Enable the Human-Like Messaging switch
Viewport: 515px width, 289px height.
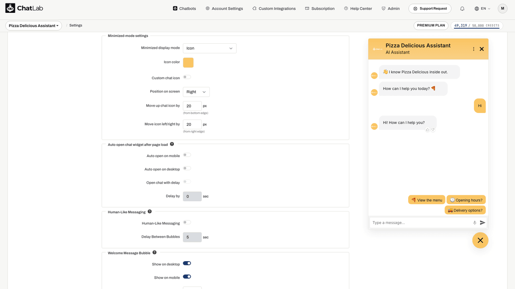(x=187, y=222)
